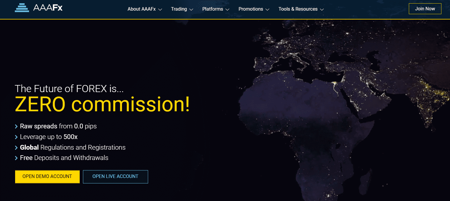
Task: Expand the About AAAFx chevron arrow
Action: (x=160, y=9)
